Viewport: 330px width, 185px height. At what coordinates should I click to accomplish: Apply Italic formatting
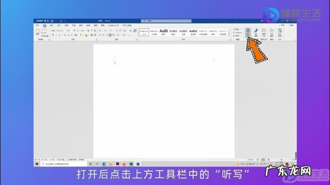coord(56,35)
